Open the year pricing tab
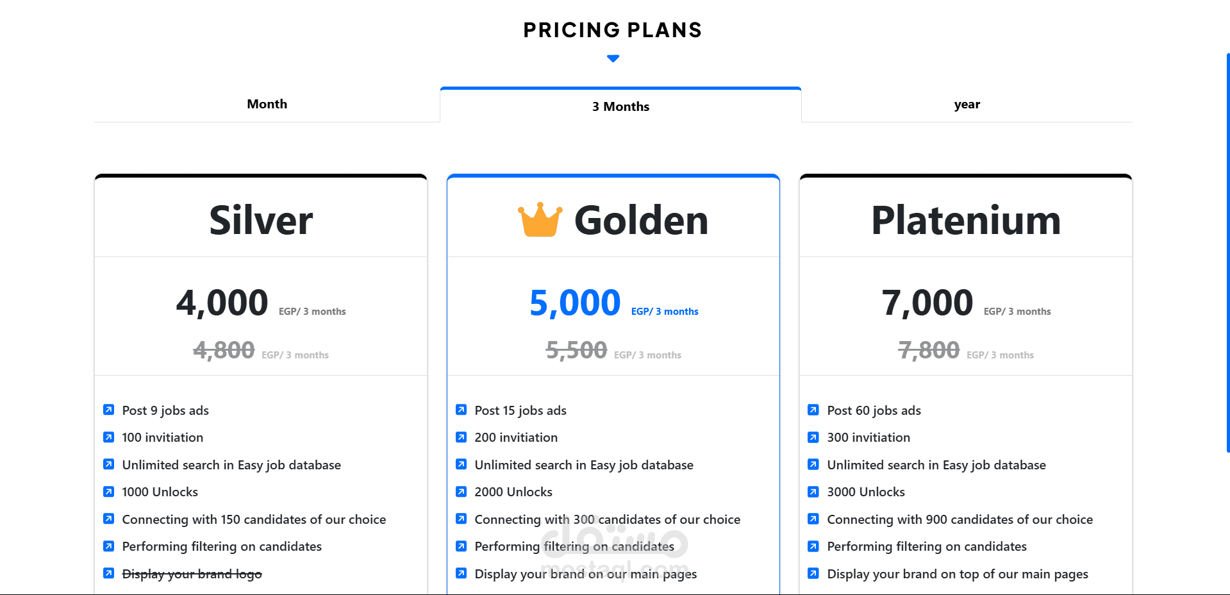The image size is (1230, 595). (x=967, y=105)
